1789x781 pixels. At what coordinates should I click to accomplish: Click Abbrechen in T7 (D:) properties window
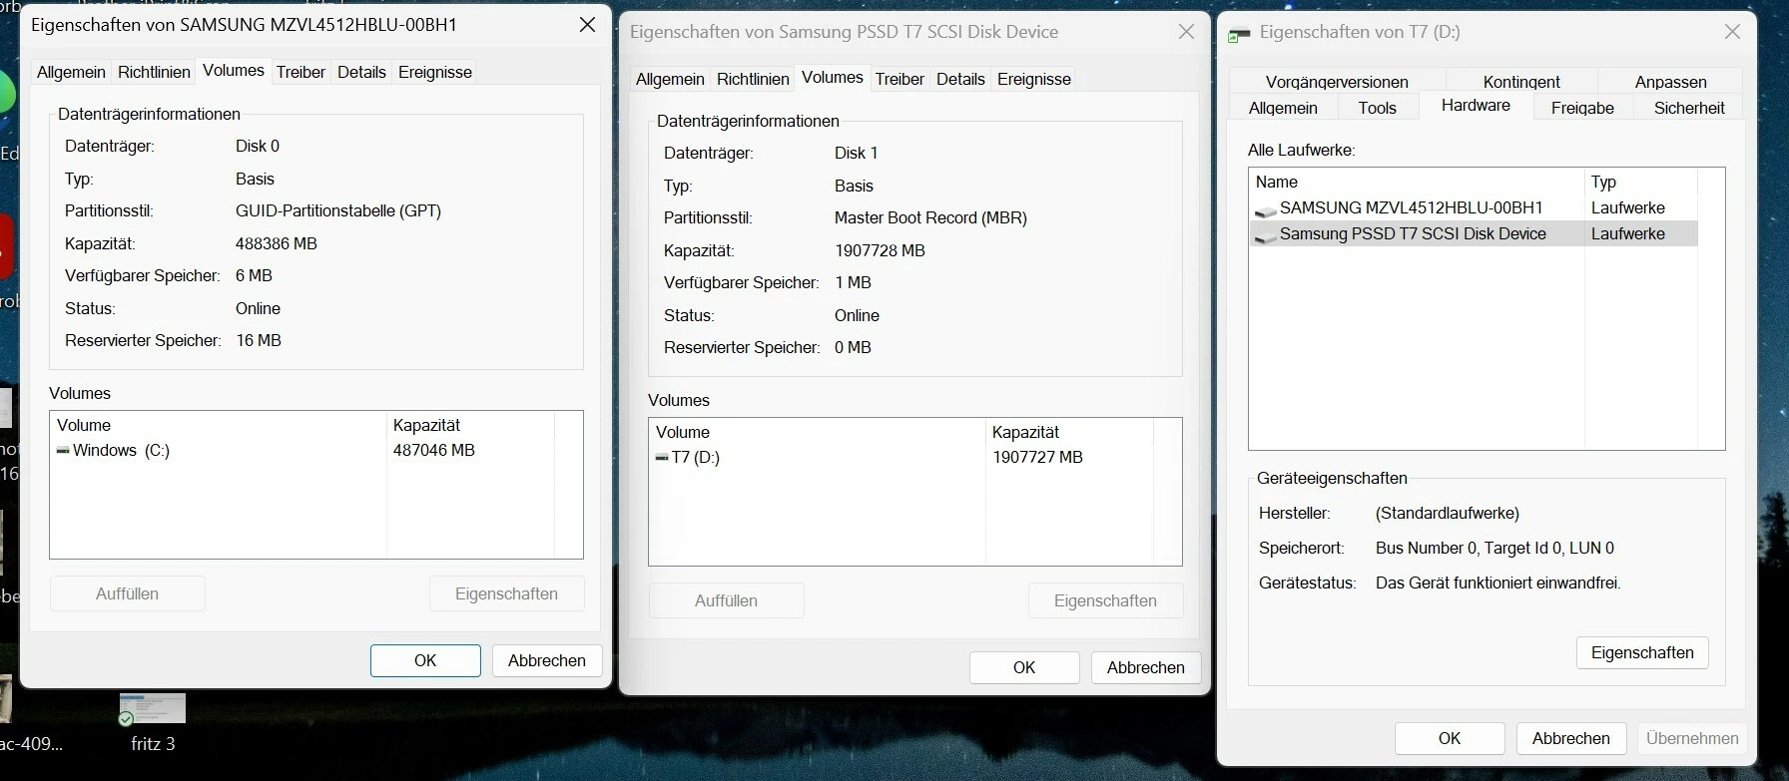coord(1571,738)
